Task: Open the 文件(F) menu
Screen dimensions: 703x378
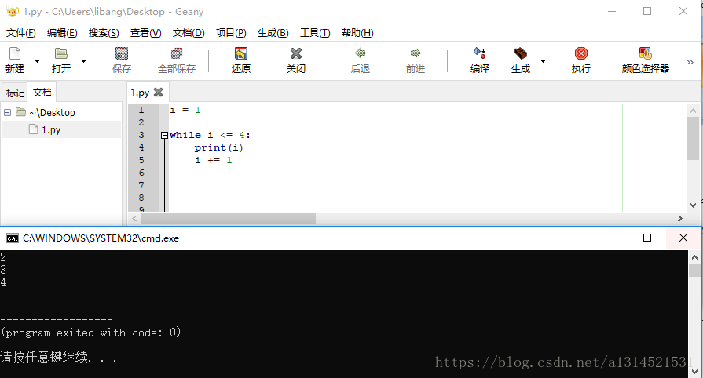Action: (20, 33)
